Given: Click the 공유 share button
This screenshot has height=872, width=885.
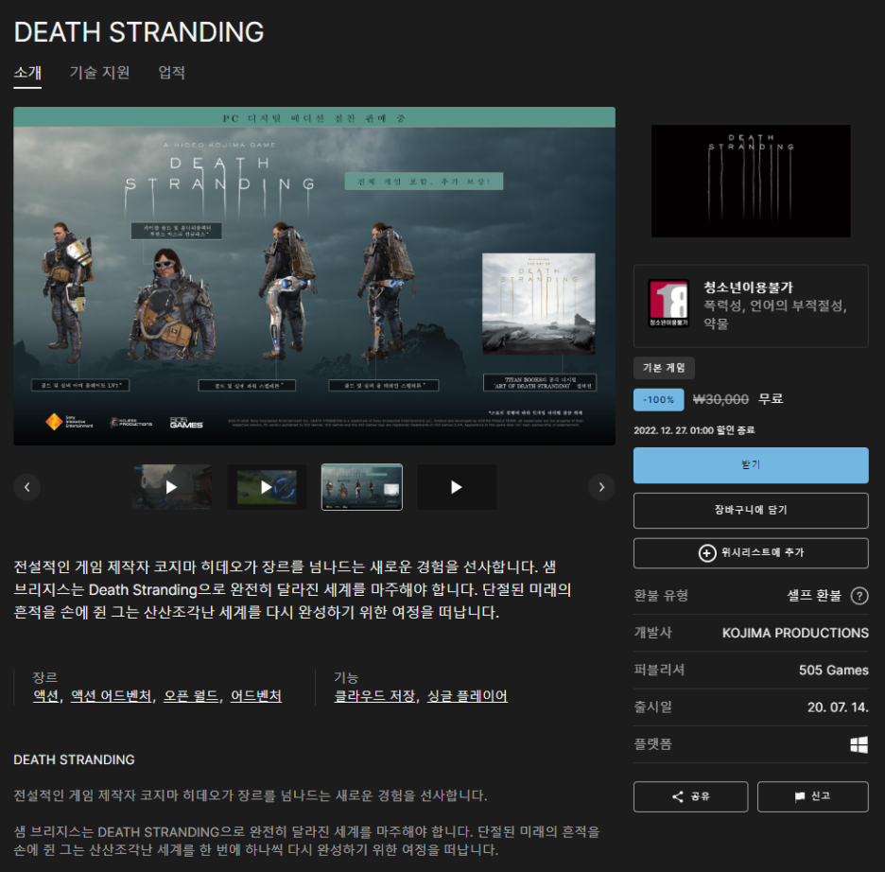Looking at the screenshot, I should tap(691, 796).
